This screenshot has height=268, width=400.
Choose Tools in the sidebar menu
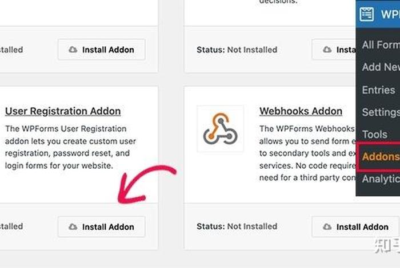[375, 134]
